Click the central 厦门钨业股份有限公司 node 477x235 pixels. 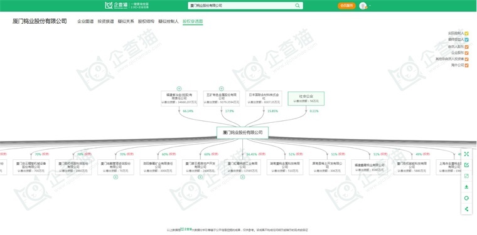click(242, 133)
